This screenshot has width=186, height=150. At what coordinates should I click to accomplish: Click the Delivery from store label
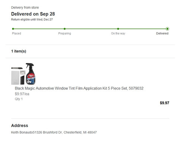tap(25, 7)
